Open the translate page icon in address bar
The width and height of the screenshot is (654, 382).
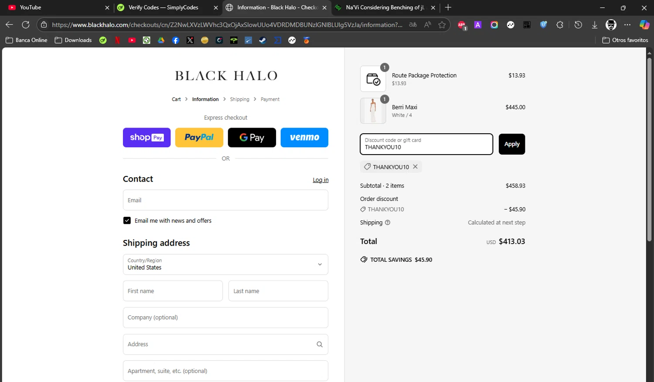pos(413,25)
